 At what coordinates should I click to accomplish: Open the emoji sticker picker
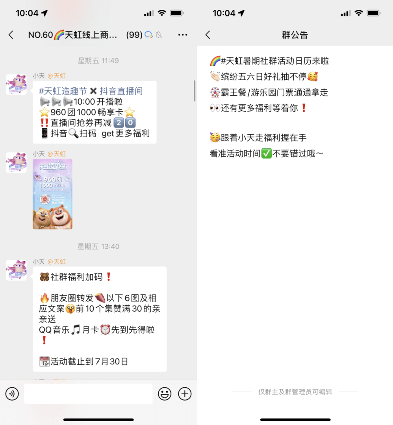coord(165,394)
